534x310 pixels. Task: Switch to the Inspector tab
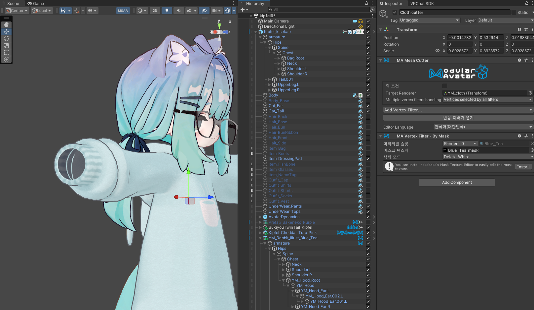391,3
